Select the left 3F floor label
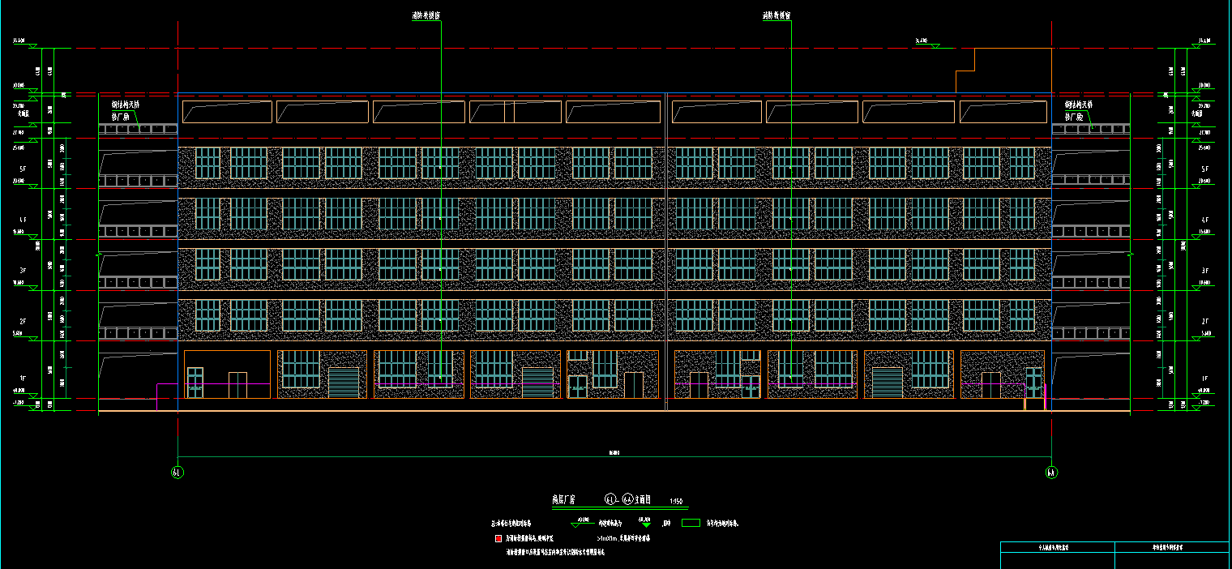Screen dimensions: 1232x569 (x=24, y=270)
